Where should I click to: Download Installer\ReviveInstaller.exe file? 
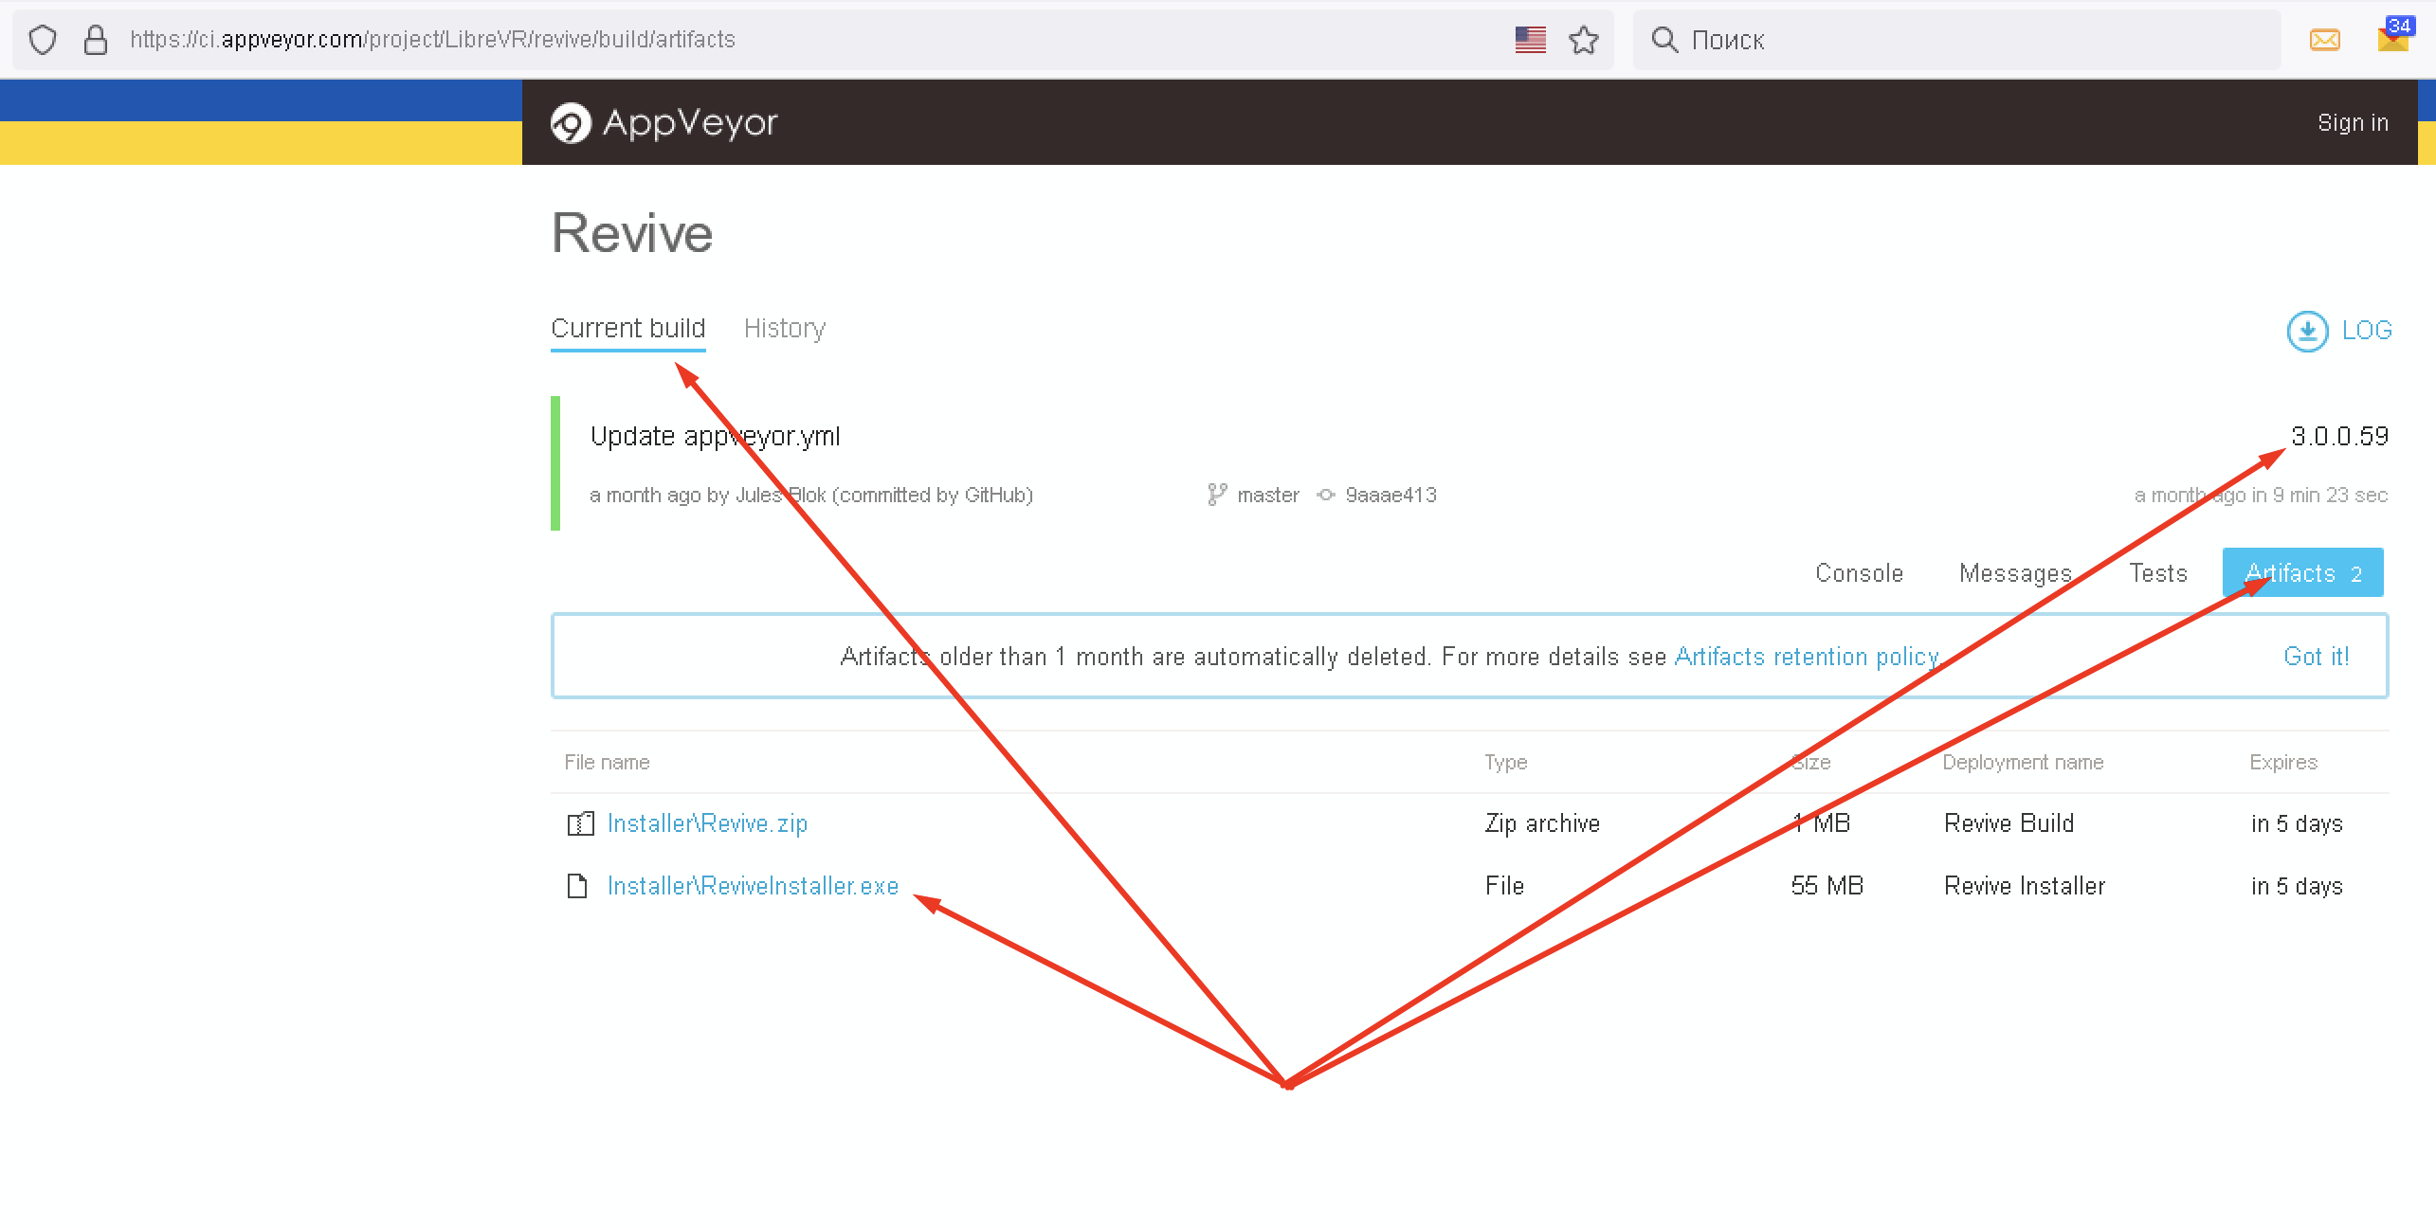[753, 885]
